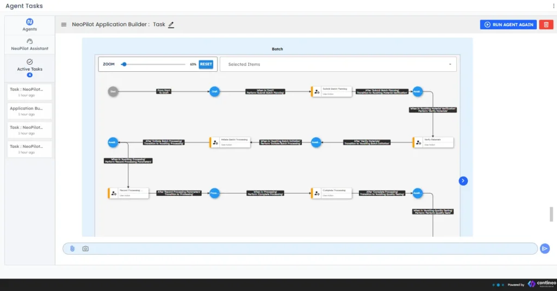Click the 'After Verify Materials' transition label

[x=367, y=143]
